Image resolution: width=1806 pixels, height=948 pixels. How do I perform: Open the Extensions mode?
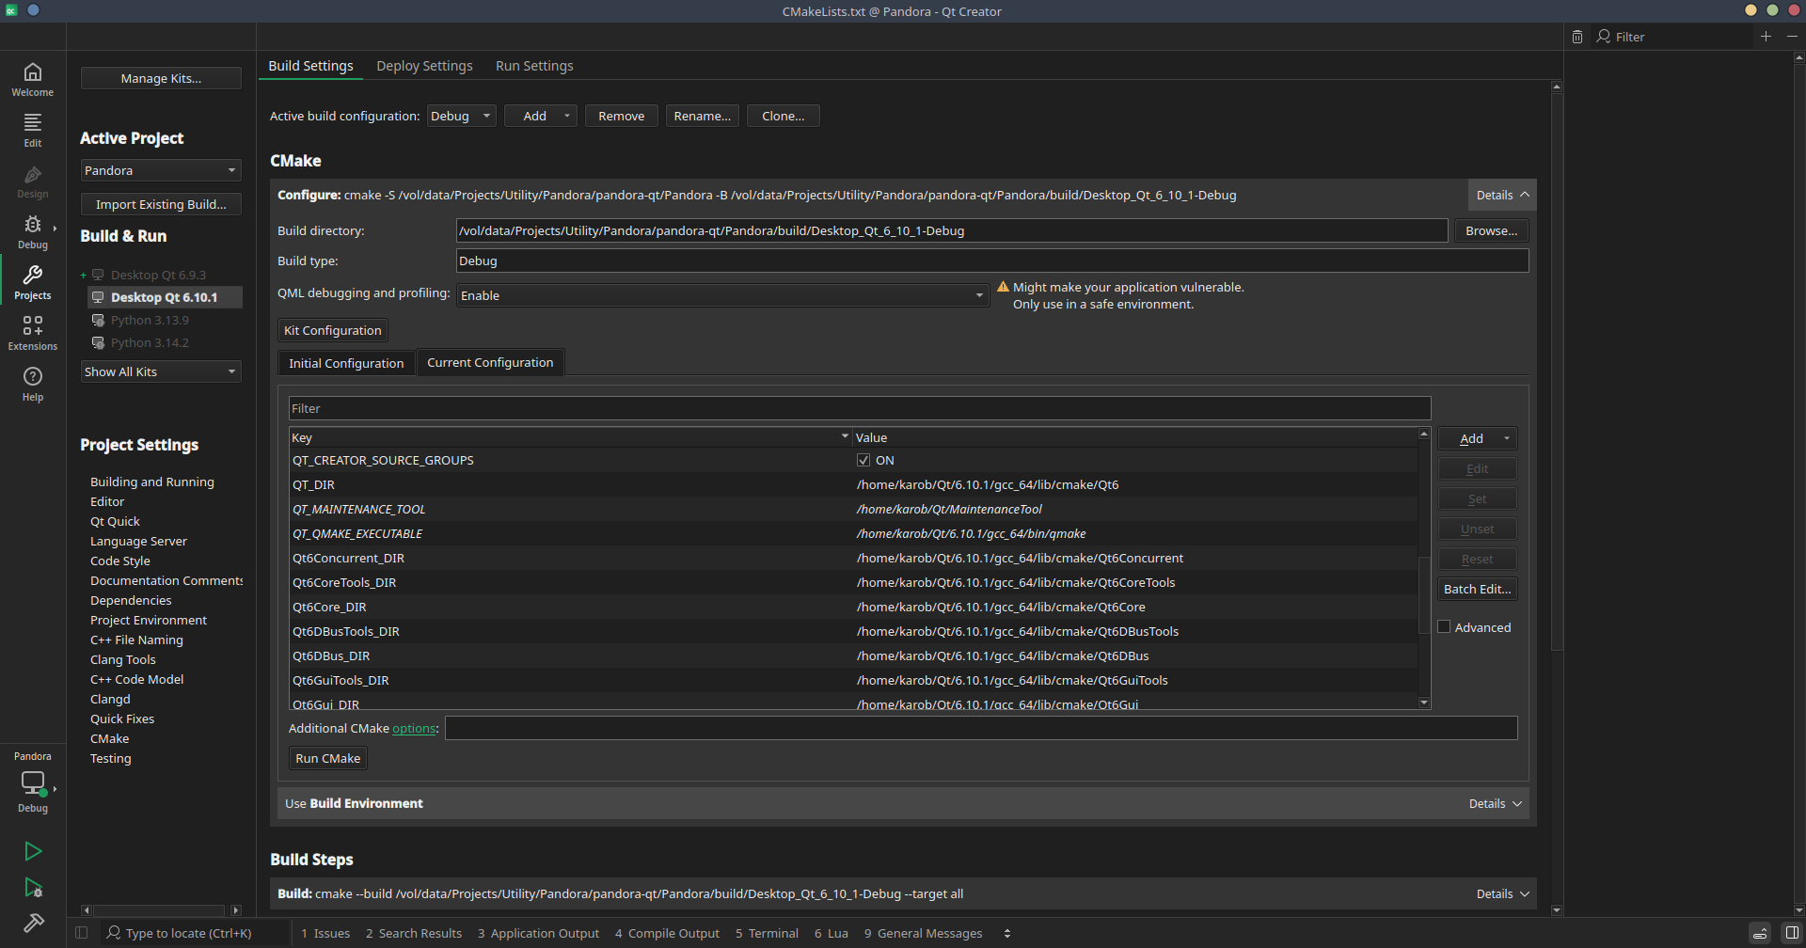pos(33,333)
